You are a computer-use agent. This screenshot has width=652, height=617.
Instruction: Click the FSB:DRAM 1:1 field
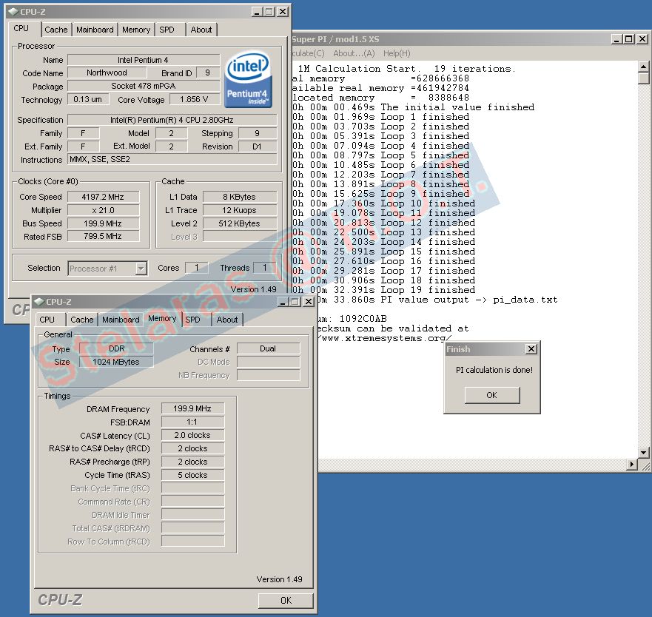pyautogui.click(x=192, y=422)
